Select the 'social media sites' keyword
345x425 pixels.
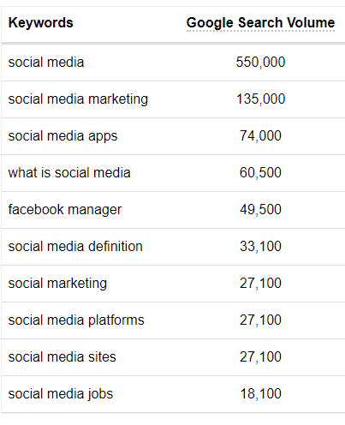tap(62, 357)
